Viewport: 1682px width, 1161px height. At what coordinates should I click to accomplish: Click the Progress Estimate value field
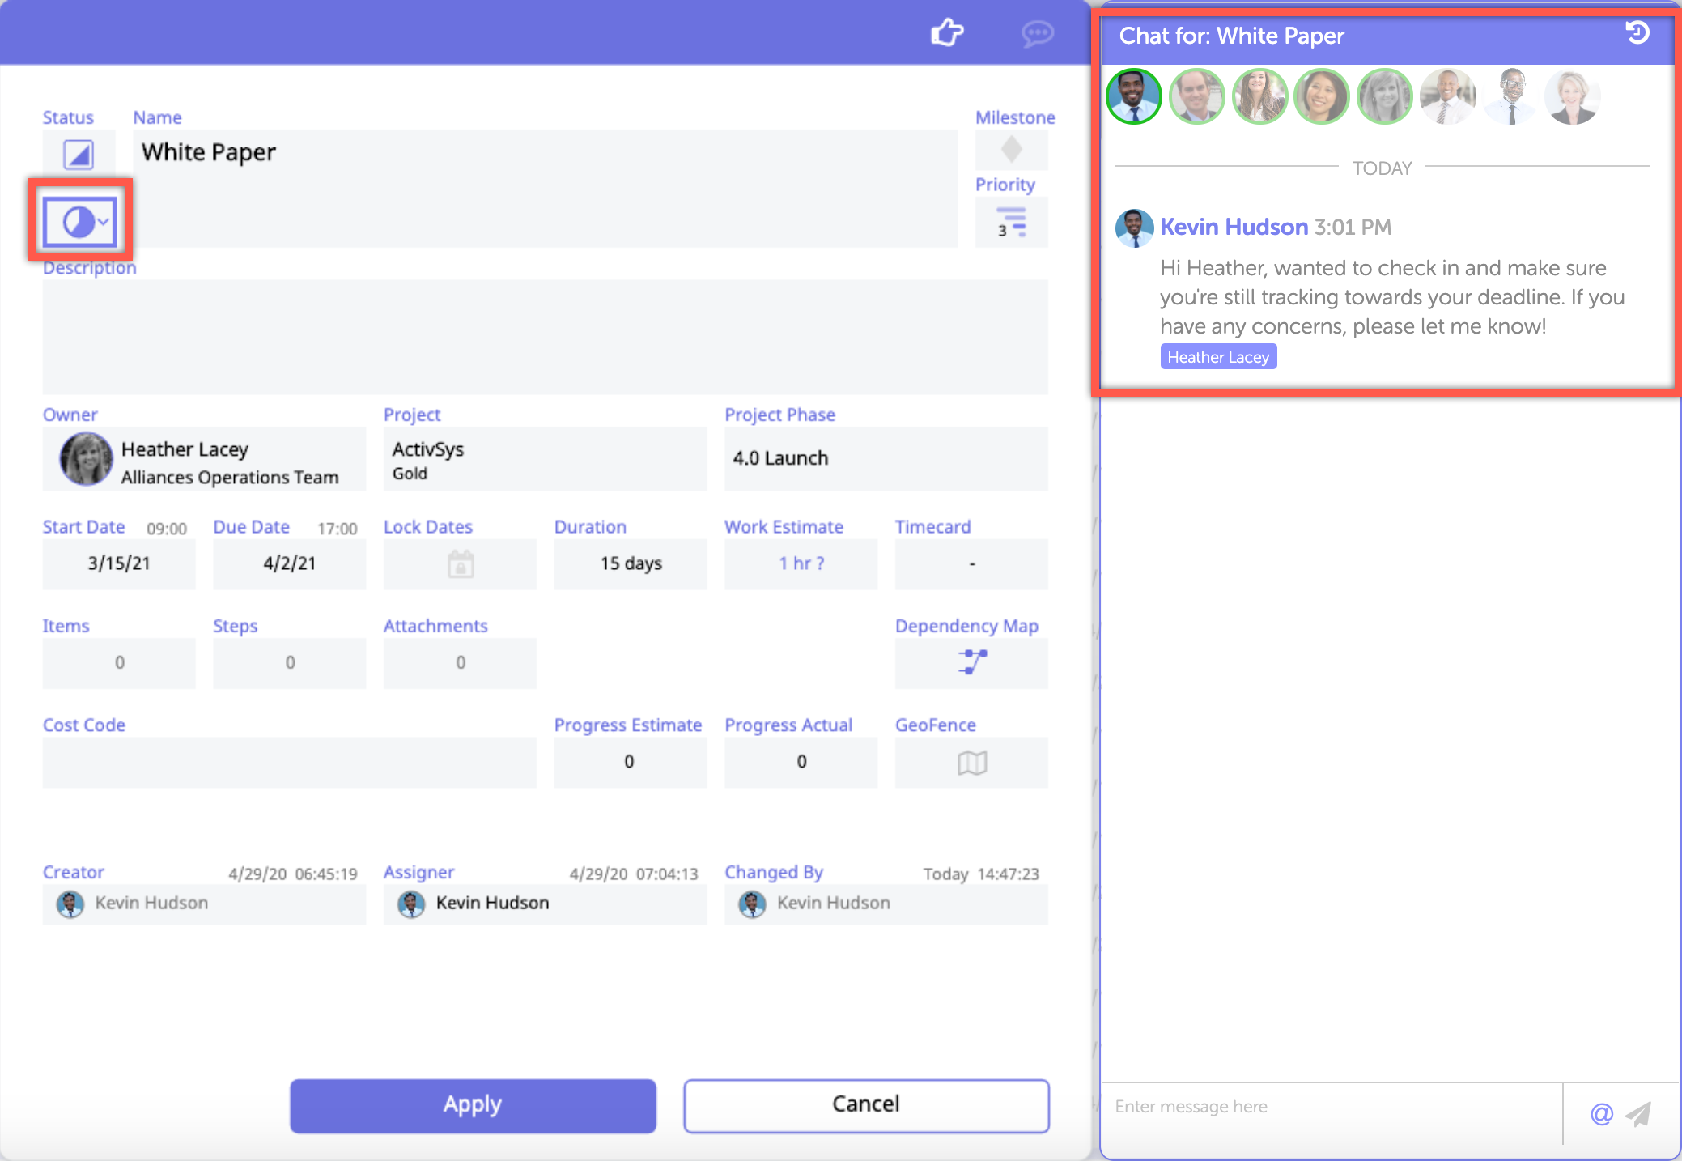[x=630, y=762]
